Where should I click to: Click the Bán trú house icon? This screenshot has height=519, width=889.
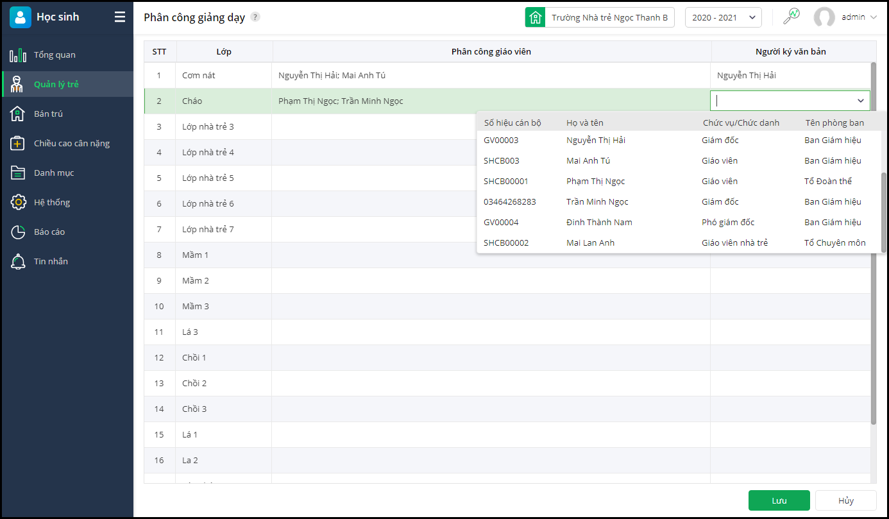pos(18,114)
